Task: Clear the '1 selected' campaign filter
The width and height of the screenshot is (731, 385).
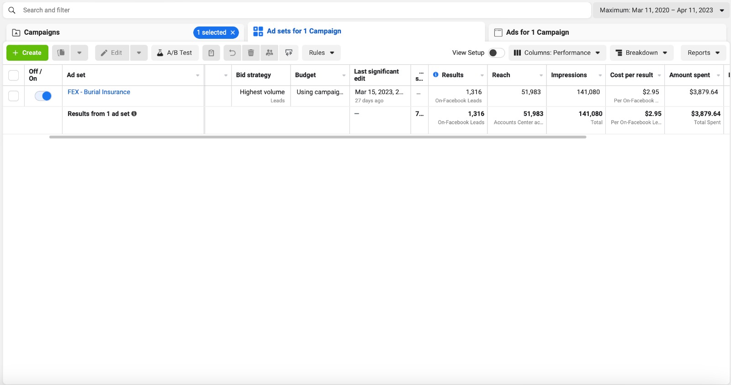Action: pyautogui.click(x=233, y=32)
